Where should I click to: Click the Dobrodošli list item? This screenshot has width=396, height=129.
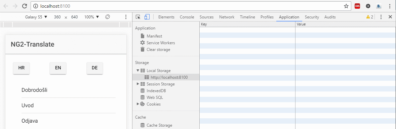coord(69,90)
